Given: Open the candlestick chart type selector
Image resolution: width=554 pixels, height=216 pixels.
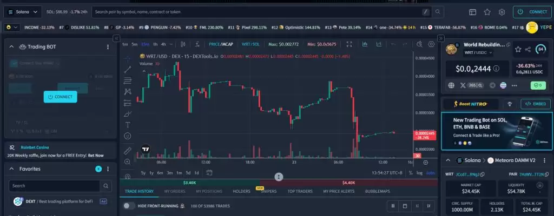Looking at the screenshot, I should [183, 44].
